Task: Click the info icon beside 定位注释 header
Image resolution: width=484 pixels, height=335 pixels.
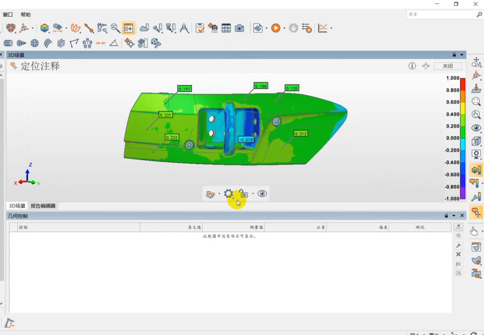Action: click(412, 66)
